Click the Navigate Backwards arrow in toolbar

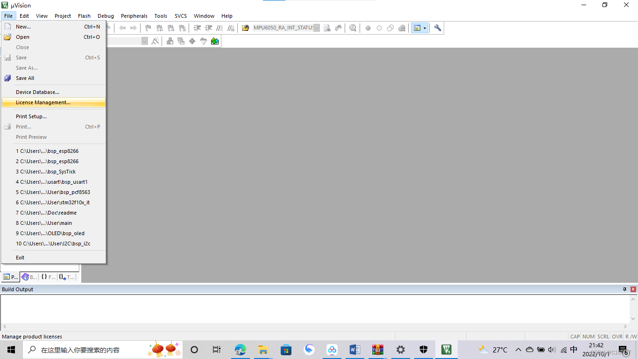coord(122,28)
